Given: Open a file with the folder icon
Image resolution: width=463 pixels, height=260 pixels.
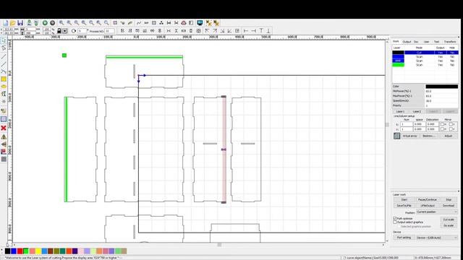Looking at the screenshot, I should point(13,23).
